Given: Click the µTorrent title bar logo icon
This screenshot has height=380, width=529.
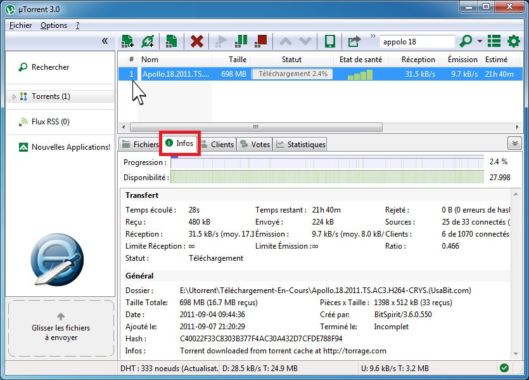Looking at the screenshot, I should click(11, 9).
